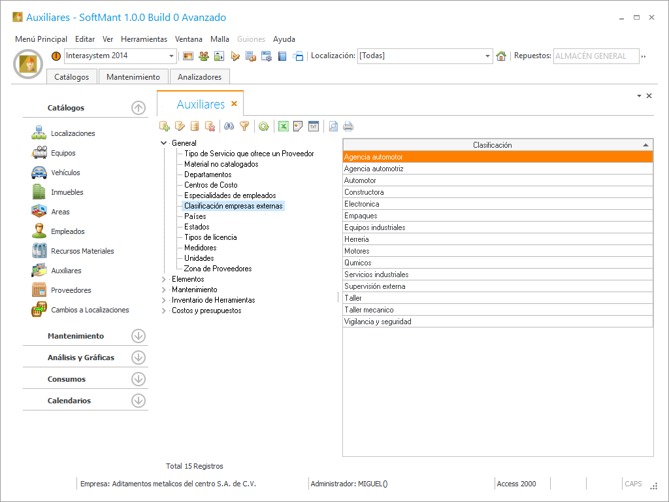Open Proveedores in the Catálogos sidebar
The height and width of the screenshot is (502, 669).
click(71, 290)
